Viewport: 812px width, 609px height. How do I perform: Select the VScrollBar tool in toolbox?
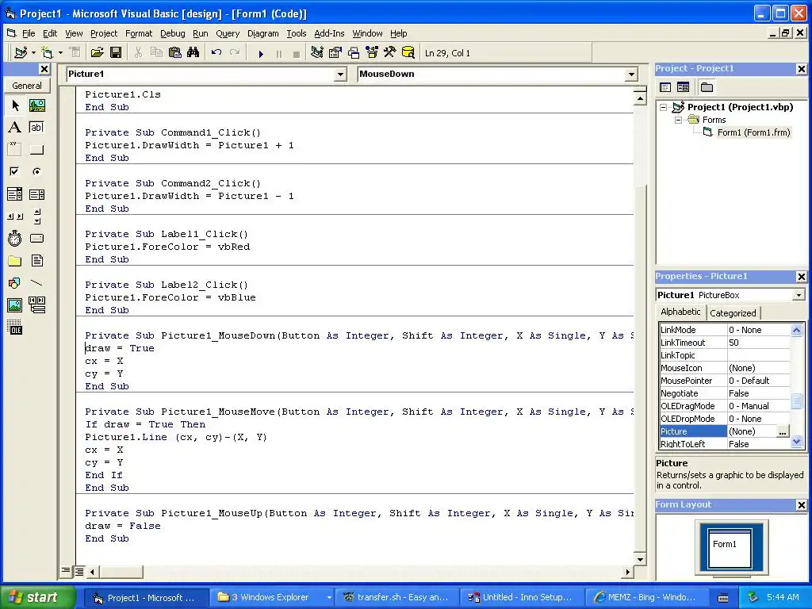(36, 216)
